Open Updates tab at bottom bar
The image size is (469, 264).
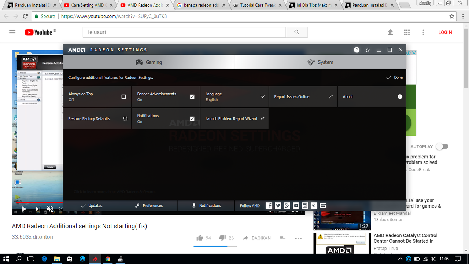click(91, 206)
